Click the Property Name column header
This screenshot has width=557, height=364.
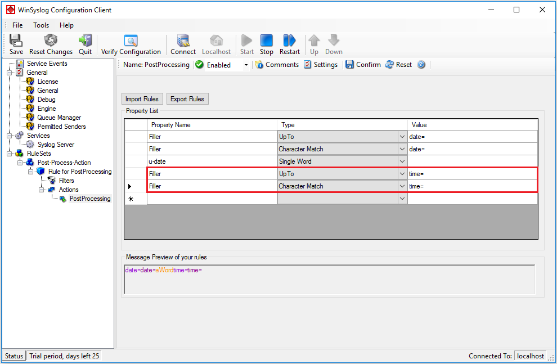coord(212,125)
